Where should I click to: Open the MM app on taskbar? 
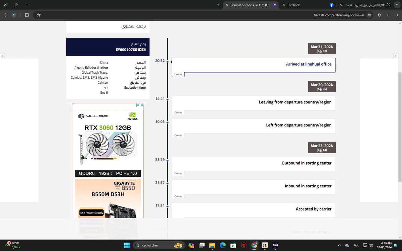tap(275, 245)
